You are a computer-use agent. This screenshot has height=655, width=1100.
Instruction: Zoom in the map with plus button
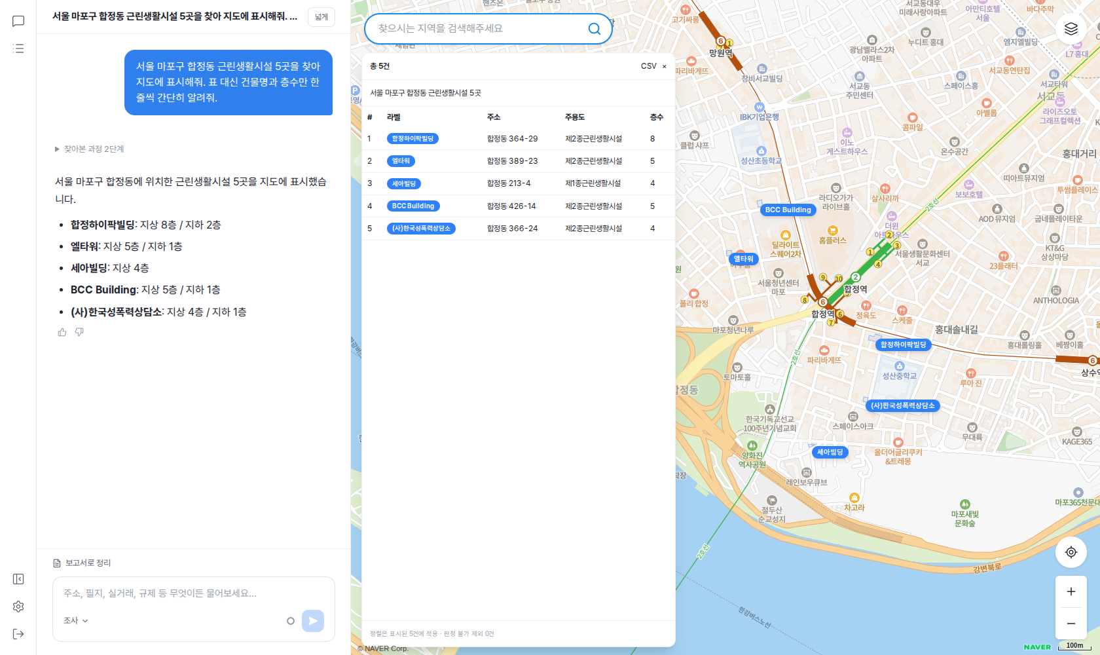point(1071,591)
